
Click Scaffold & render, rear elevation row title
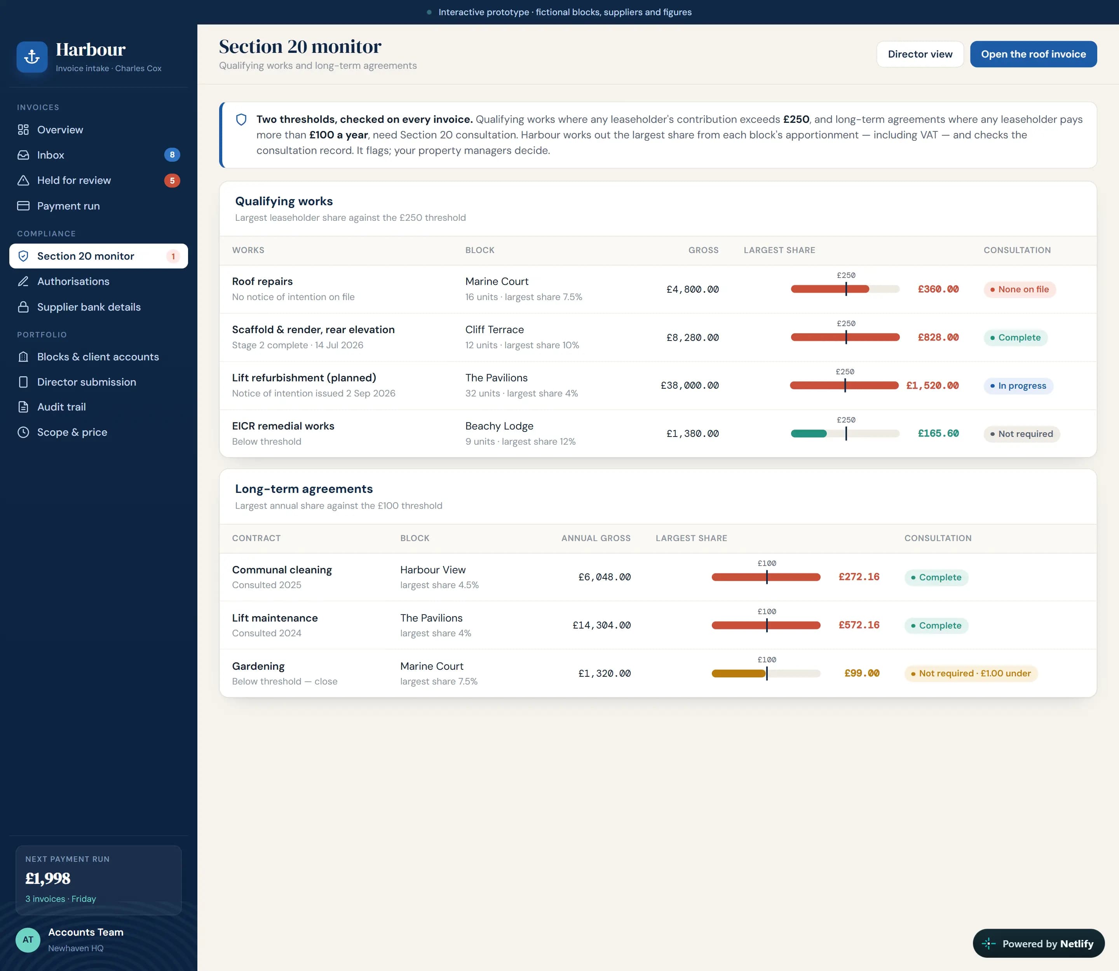[313, 330]
